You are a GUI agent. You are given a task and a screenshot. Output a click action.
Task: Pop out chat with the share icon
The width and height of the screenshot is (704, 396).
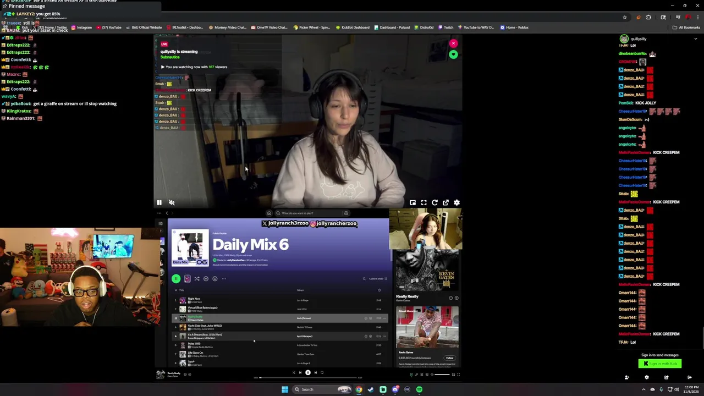coord(666,377)
